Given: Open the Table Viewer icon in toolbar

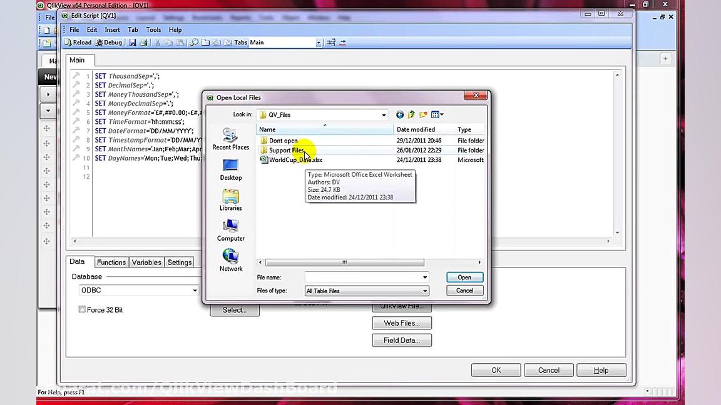Looking at the screenshot, I should 331,42.
